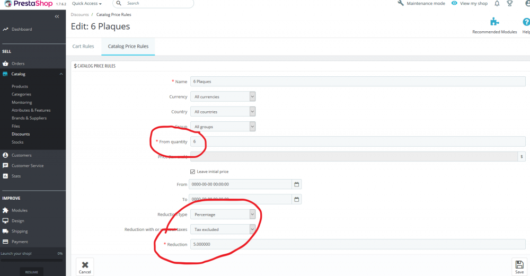530x276 pixels.
Task: Open the To date calendar icon
Action: pyautogui.click(x=296, y=199)
